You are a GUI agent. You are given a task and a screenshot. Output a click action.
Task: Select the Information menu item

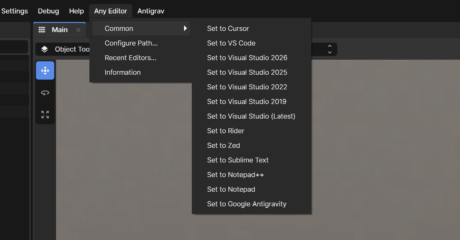122,72
